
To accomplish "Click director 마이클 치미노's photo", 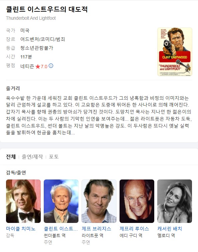I will tap(23, 201).
